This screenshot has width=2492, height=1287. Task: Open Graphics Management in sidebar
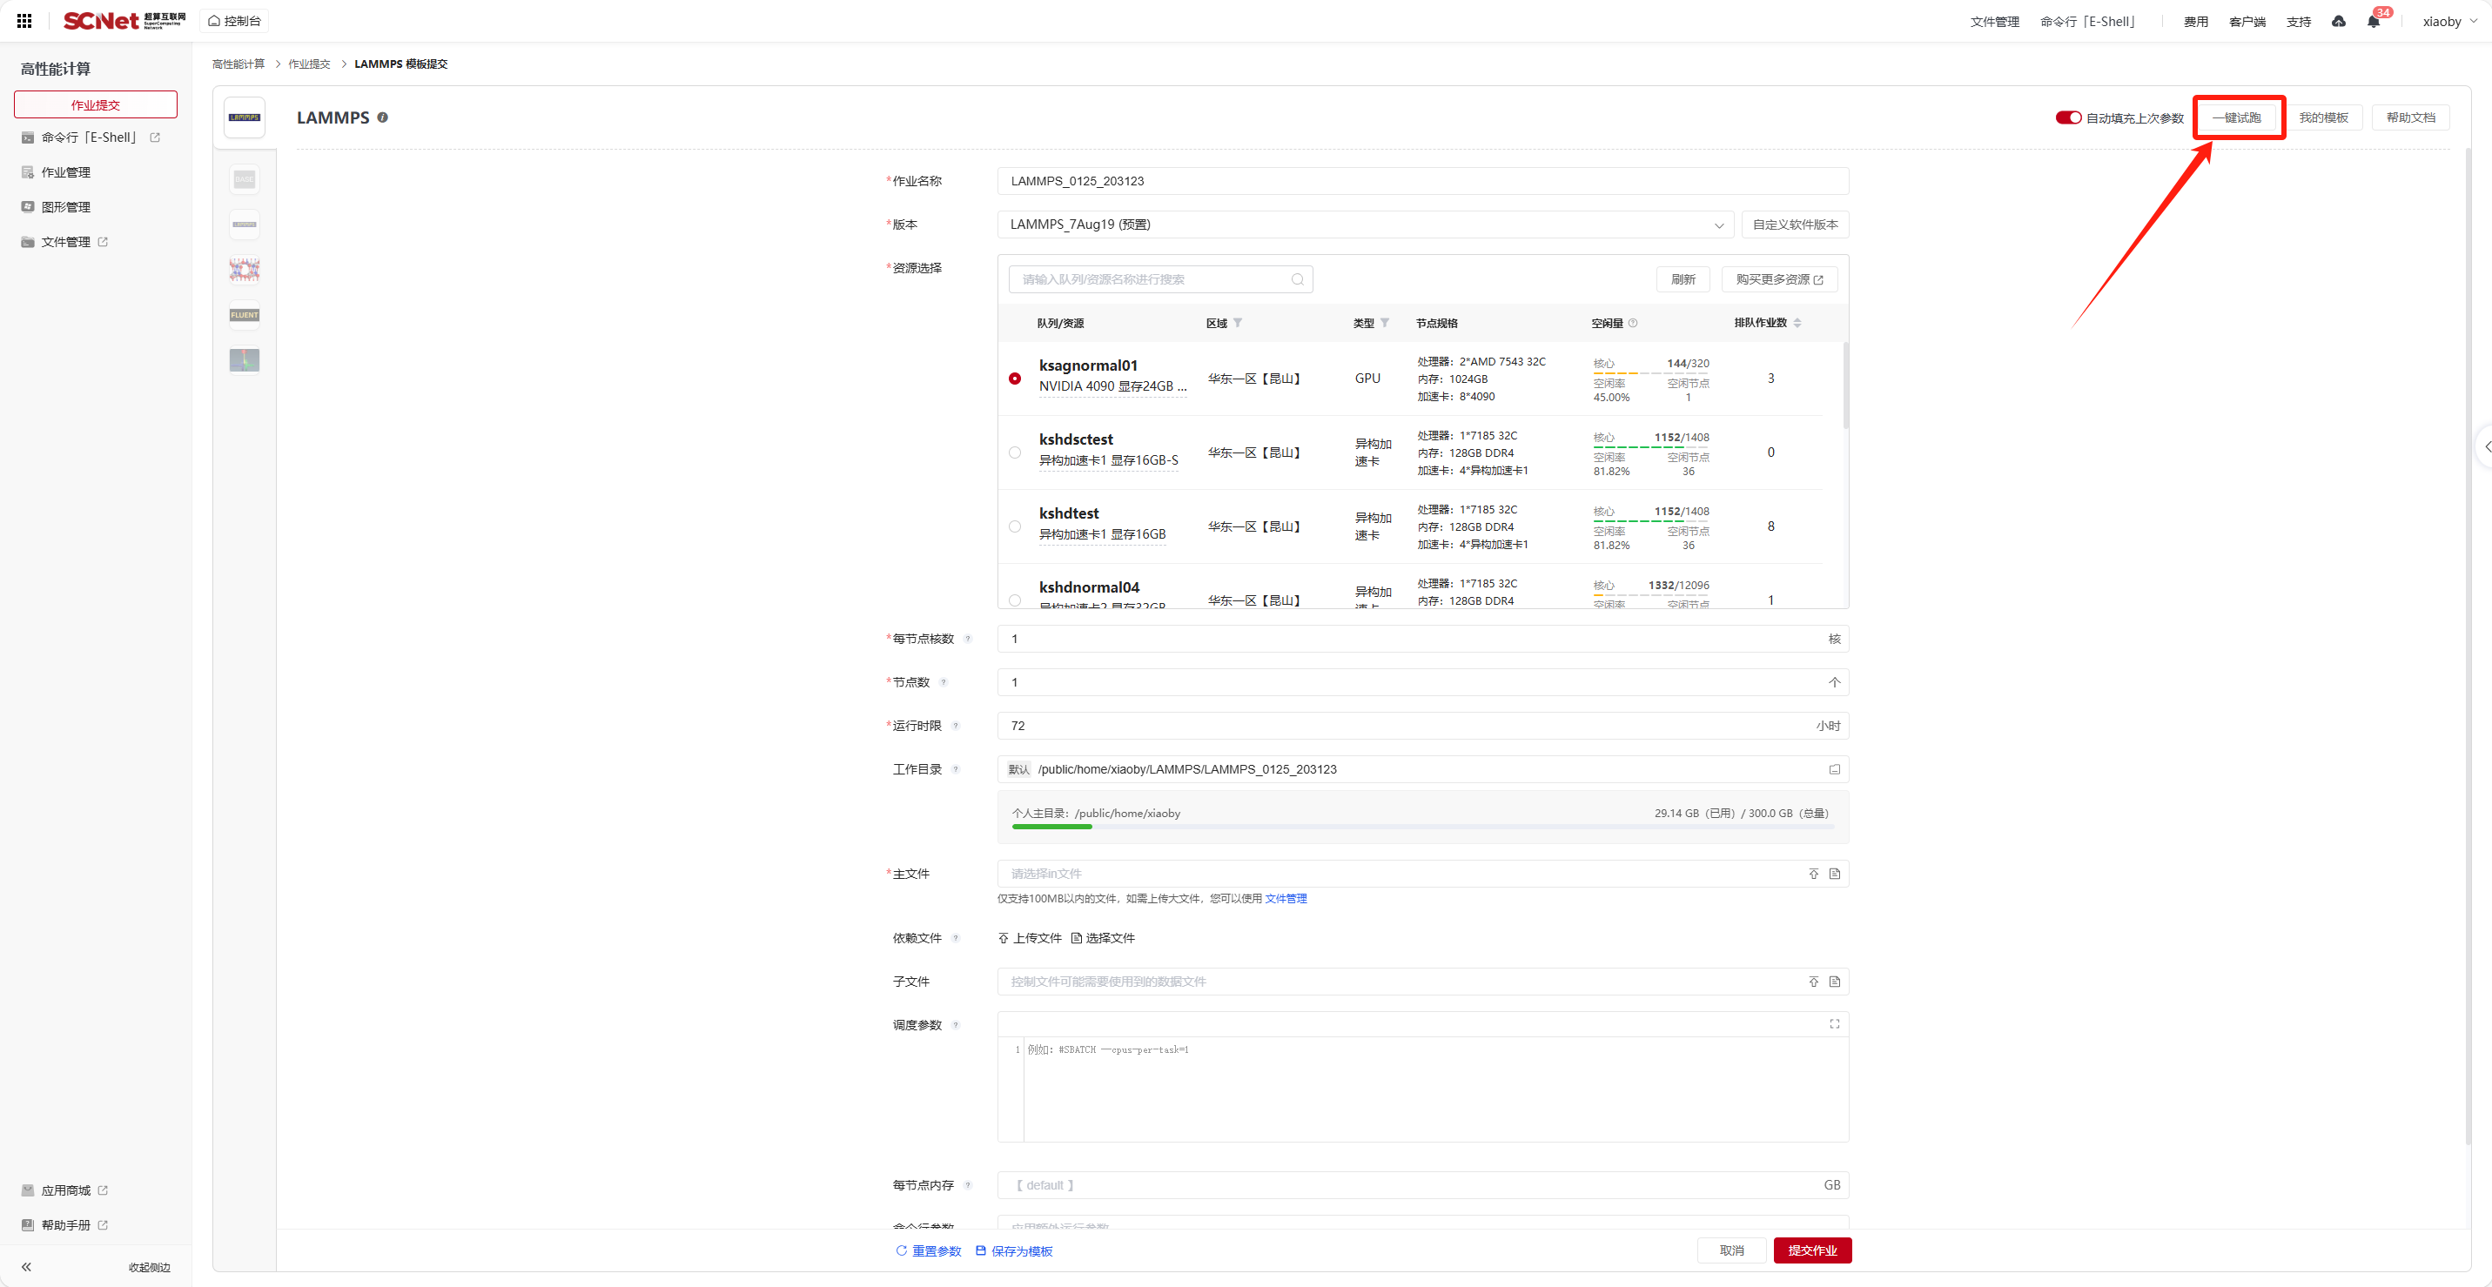(56, 207)
